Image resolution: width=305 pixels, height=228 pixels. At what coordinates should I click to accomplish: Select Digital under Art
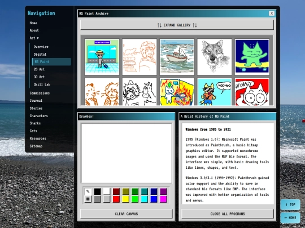pyautogui.click(x=40, y=54)
